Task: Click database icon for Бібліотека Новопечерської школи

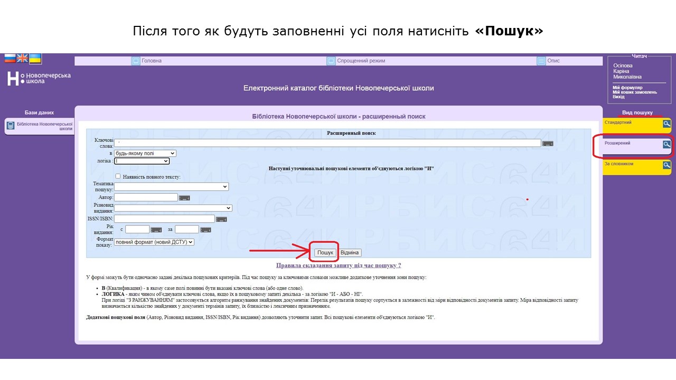Action: coord(11,126)
